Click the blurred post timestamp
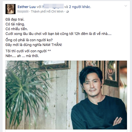Image resolution: width=132 pixels, height=132 pixels. tap(23, 11)
